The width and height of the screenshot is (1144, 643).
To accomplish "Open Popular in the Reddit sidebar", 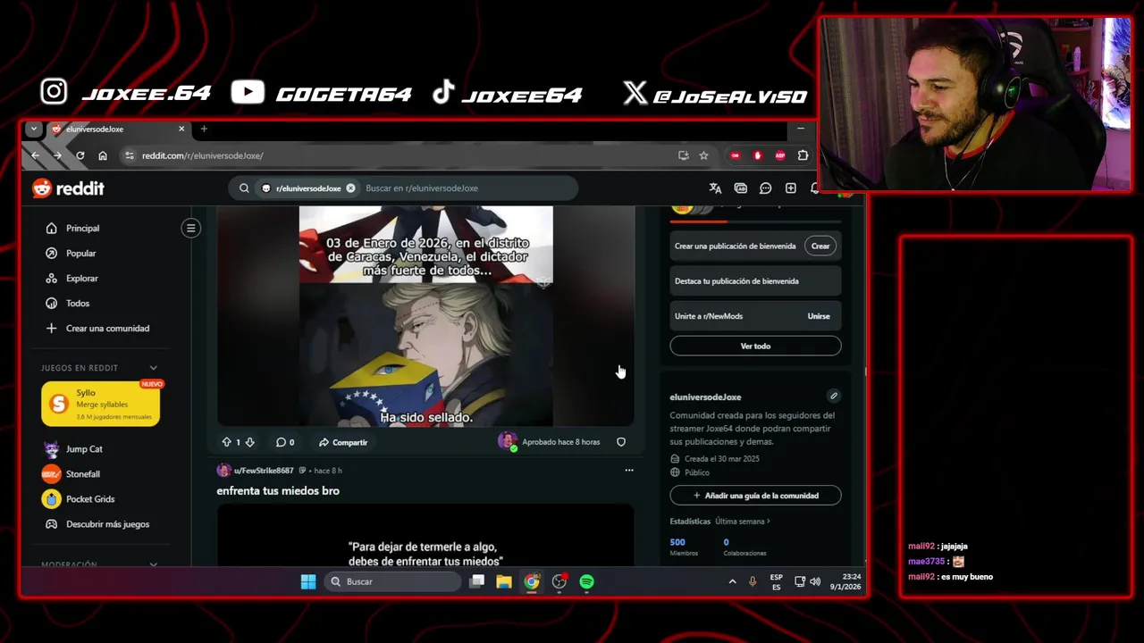I will pos(80,254).
